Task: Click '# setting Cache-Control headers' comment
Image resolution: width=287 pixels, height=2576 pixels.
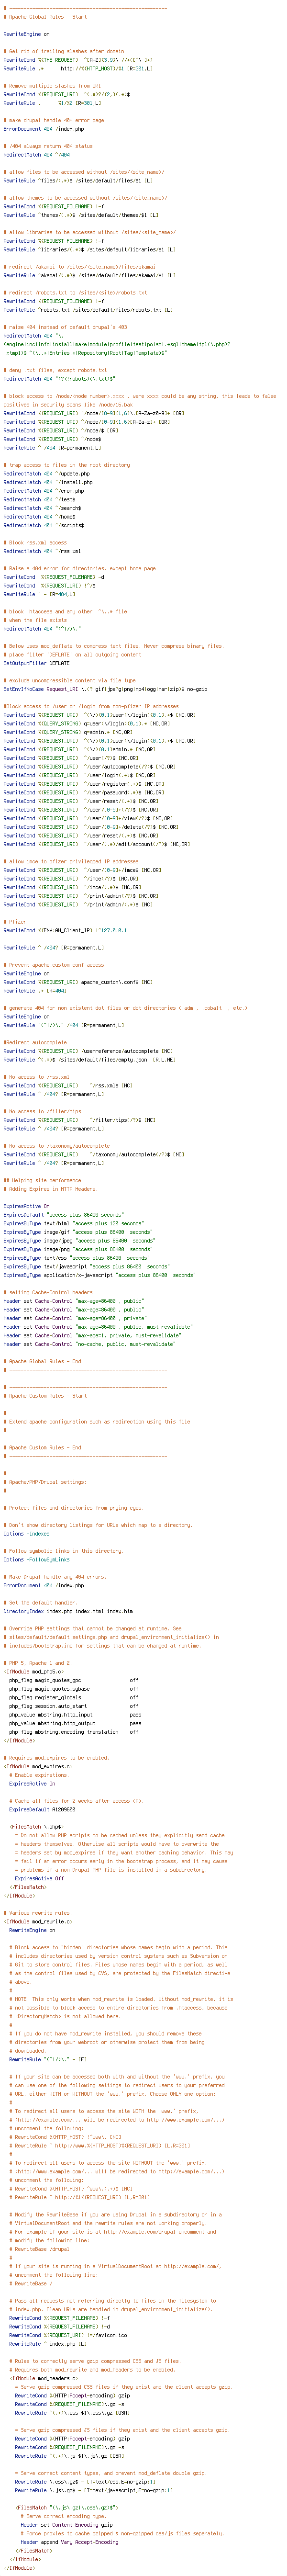Action: pyautogui.click(x=47, y=1292)
